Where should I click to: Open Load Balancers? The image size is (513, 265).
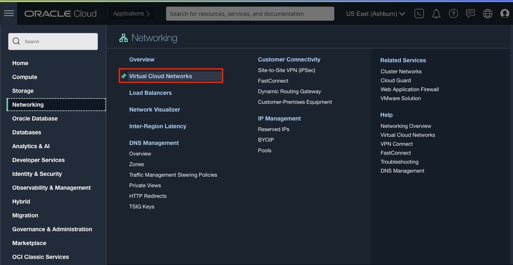[x=150, y=93]
